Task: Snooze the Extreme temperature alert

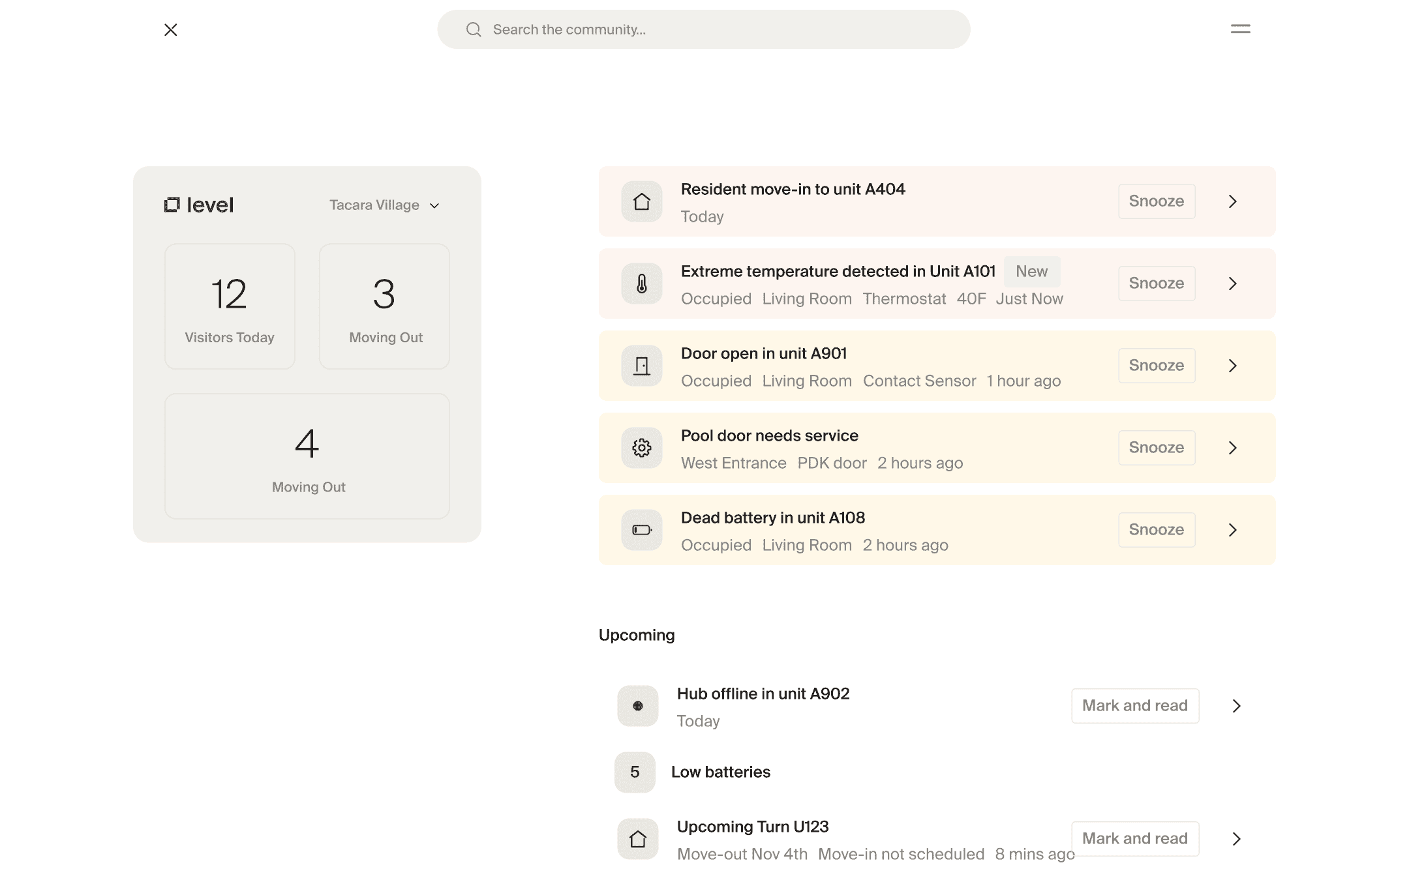Action: [1156, 284]
